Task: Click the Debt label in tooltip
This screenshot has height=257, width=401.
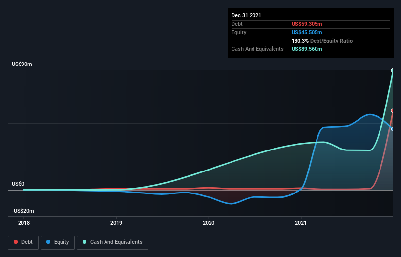Action: pos(237,24)
